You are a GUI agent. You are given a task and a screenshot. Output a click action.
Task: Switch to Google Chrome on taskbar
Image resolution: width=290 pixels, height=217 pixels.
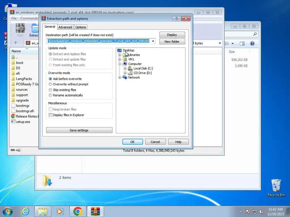tap(78, 211)
